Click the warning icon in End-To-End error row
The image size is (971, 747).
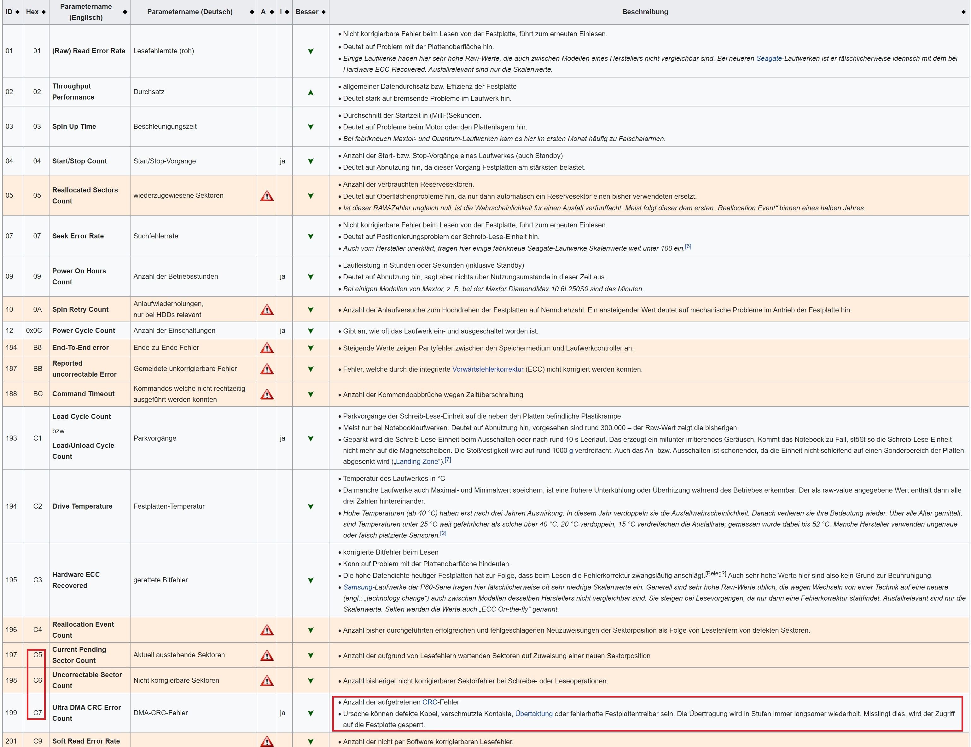267,348
